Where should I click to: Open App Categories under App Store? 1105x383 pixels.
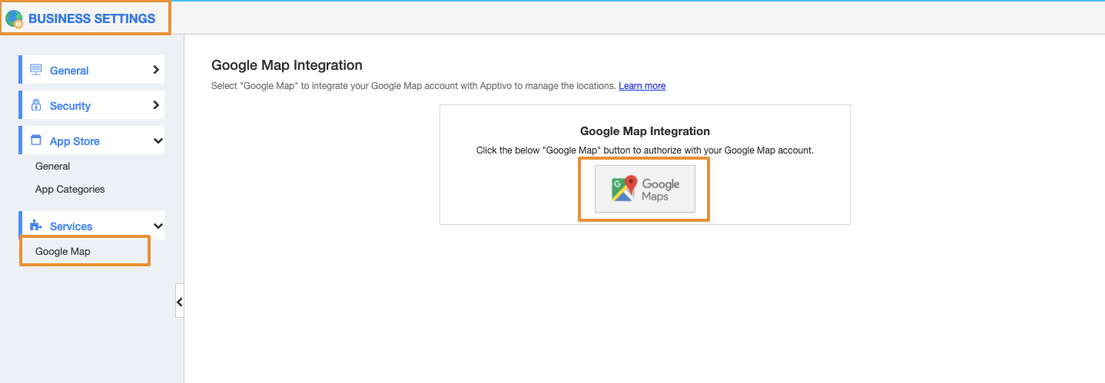pyautogui.click(x=70, y=189)
